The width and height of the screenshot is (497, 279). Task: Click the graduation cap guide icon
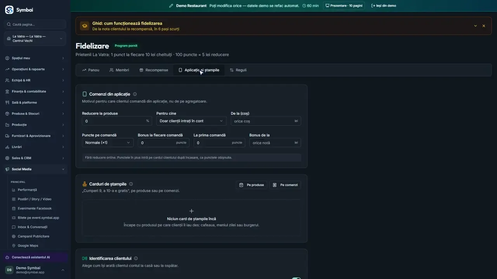pos(84,26)
